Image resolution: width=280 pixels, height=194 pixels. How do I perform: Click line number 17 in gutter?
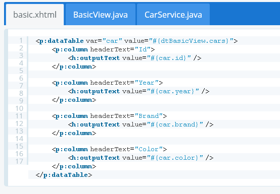point(19,161)
